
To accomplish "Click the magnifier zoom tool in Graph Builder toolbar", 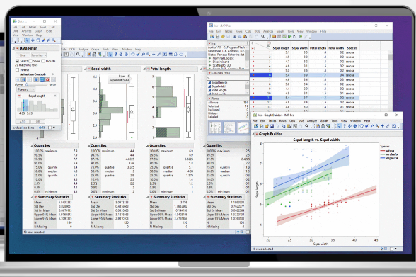I will [x=377, y=126].
